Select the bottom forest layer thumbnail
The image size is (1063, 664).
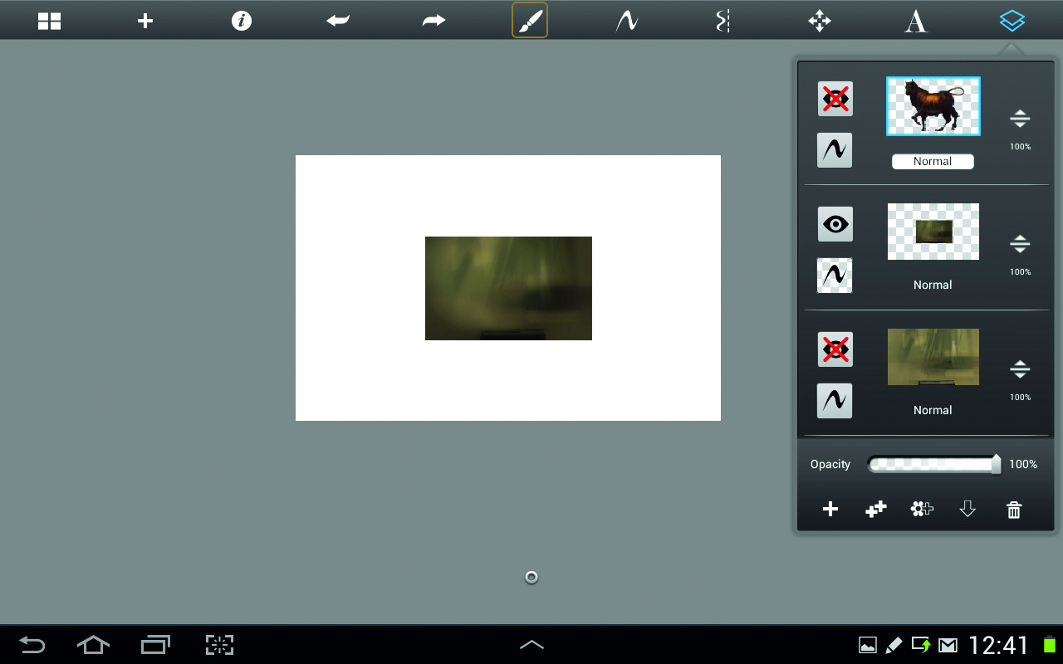point(933,357)
